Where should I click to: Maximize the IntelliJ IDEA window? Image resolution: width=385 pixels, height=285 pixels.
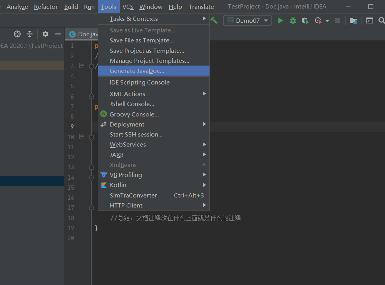pos(370,7)
